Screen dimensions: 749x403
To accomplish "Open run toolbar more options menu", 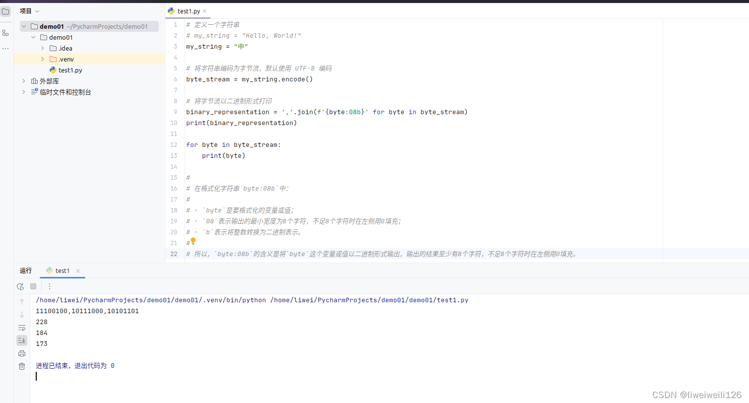I will coord(49,286).
